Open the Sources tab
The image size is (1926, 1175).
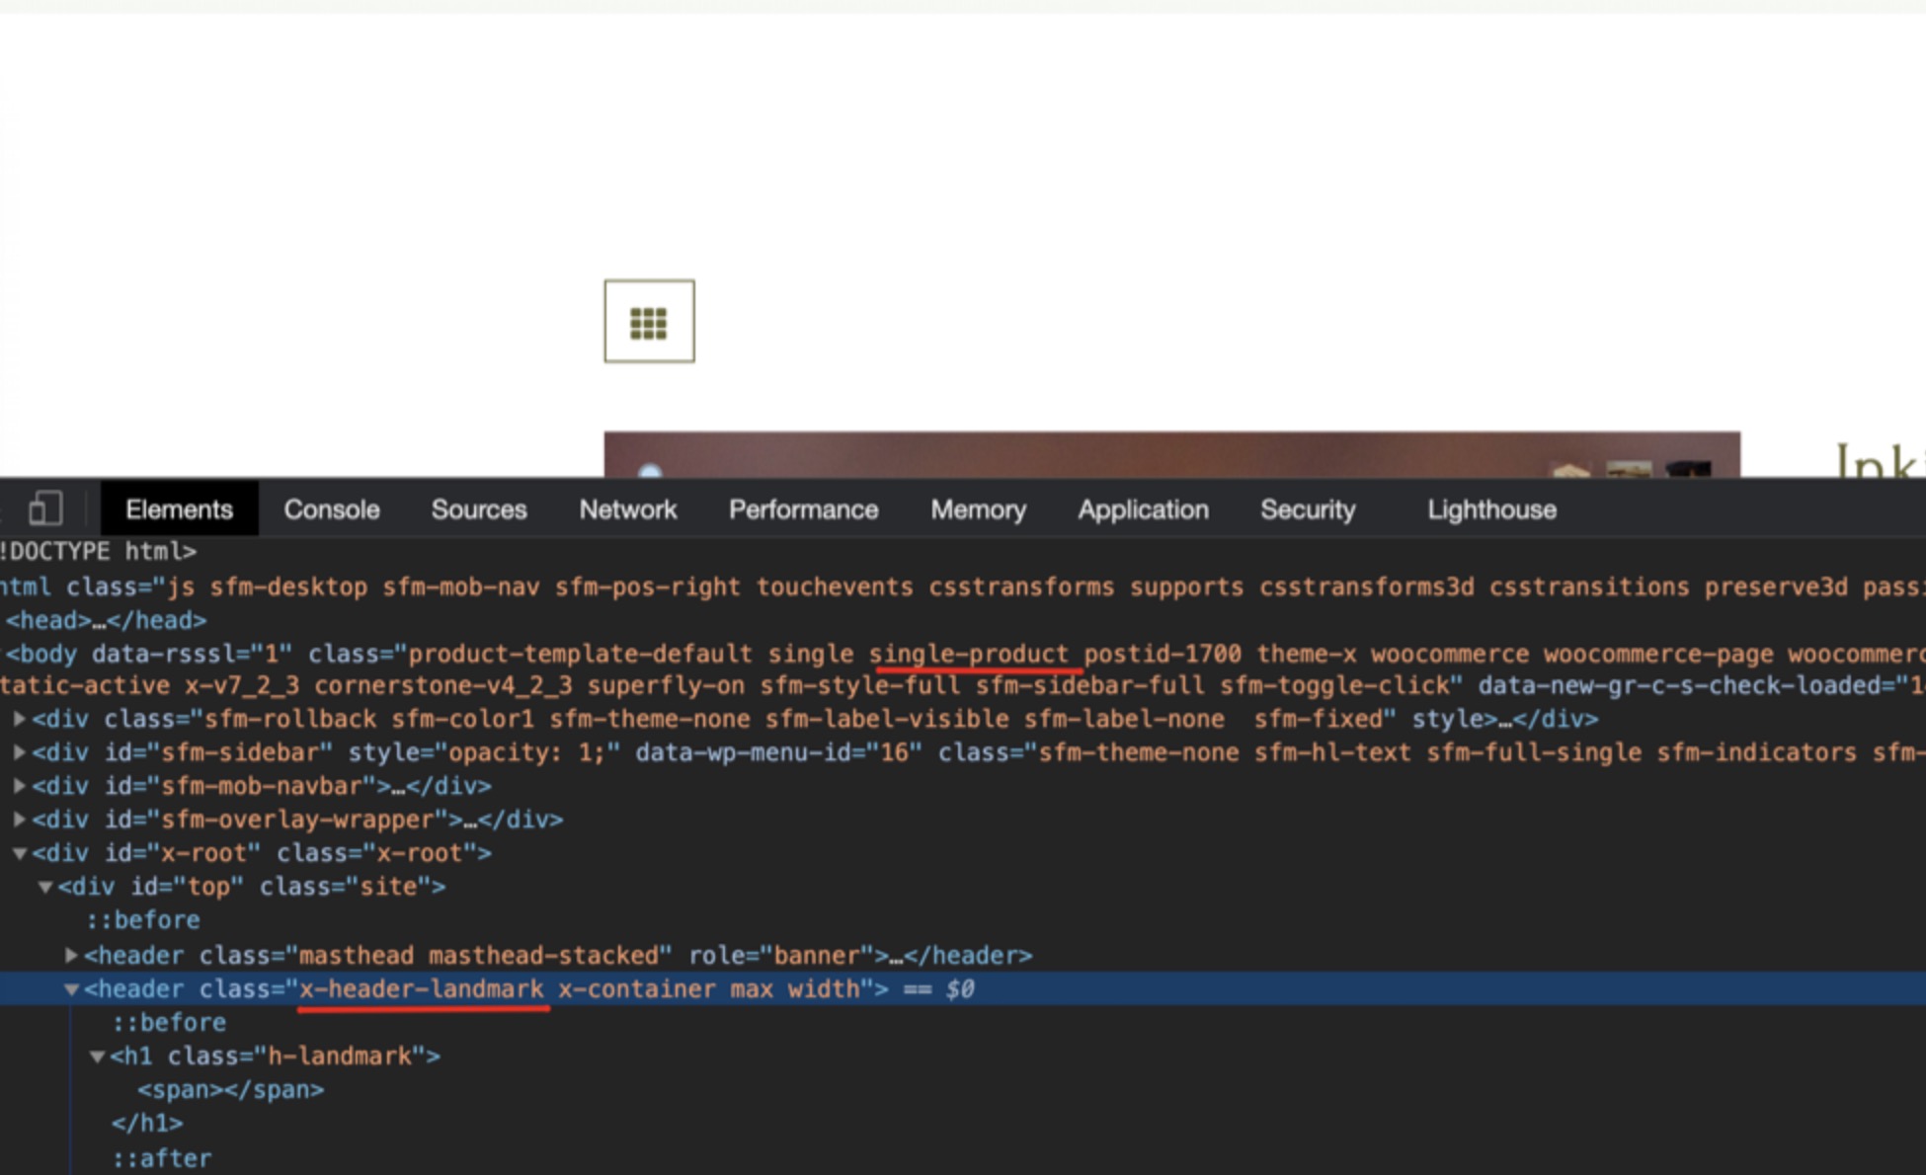[479, 509]
